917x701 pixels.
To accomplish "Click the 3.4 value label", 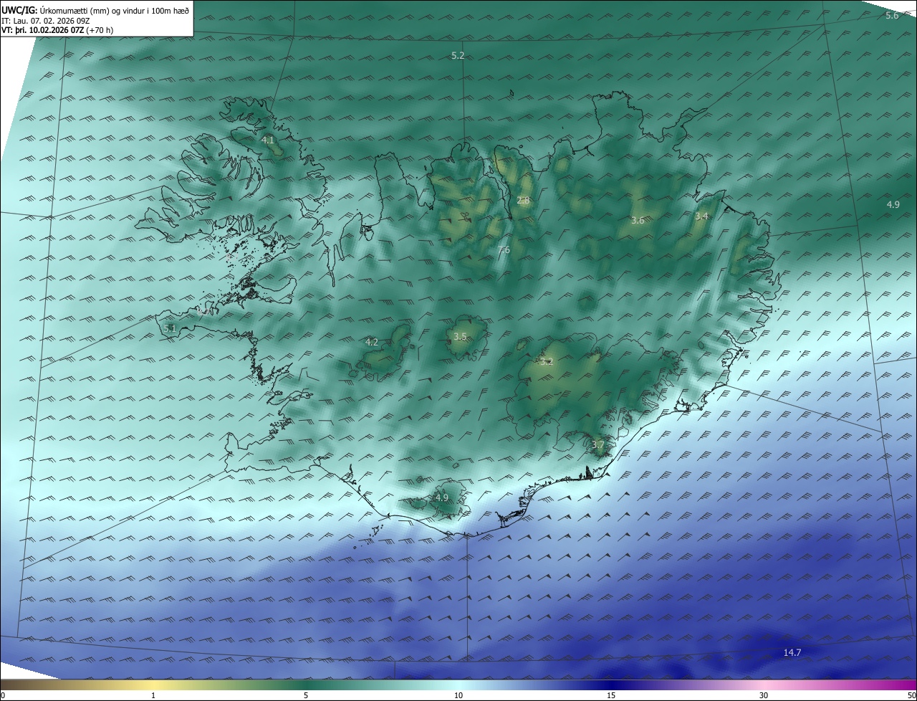I will [x=702, y=216].
